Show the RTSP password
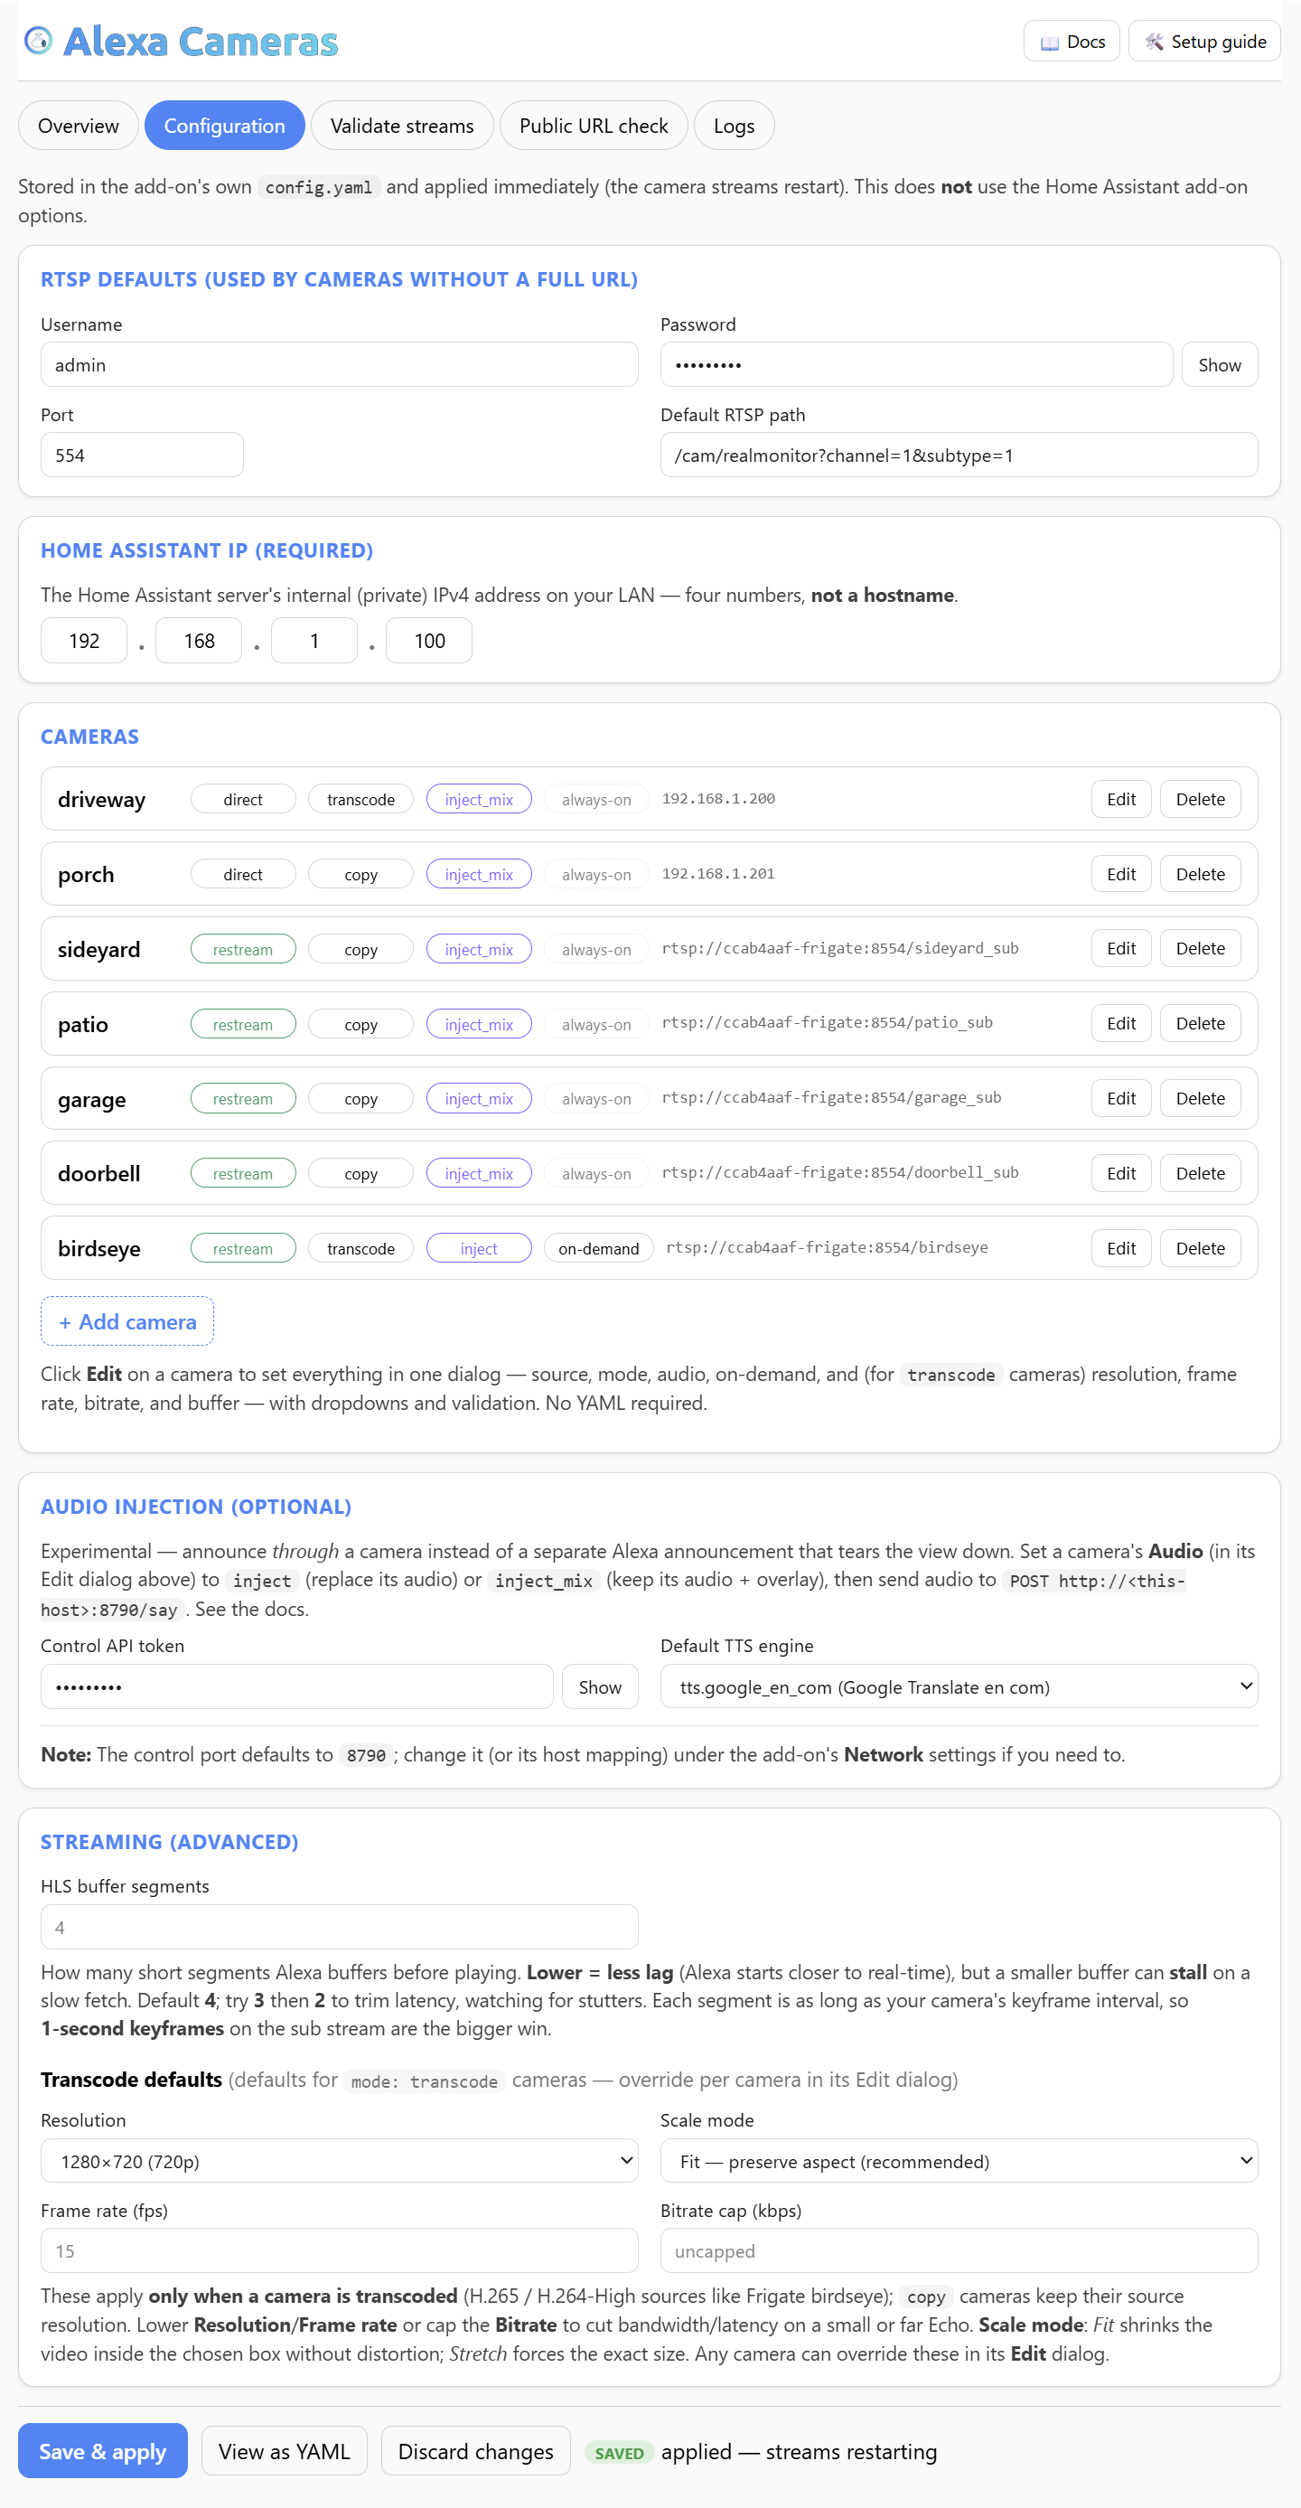The image size is (1301, 2508). (1218, 364)
